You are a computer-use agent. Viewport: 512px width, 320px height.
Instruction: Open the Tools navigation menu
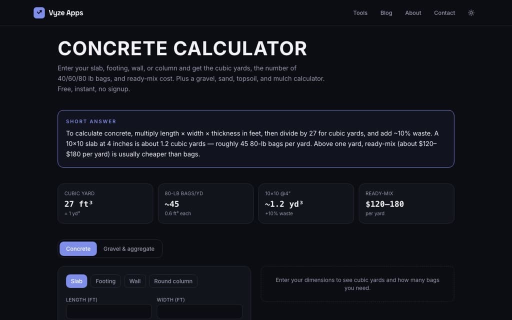[x=360, y=12]
